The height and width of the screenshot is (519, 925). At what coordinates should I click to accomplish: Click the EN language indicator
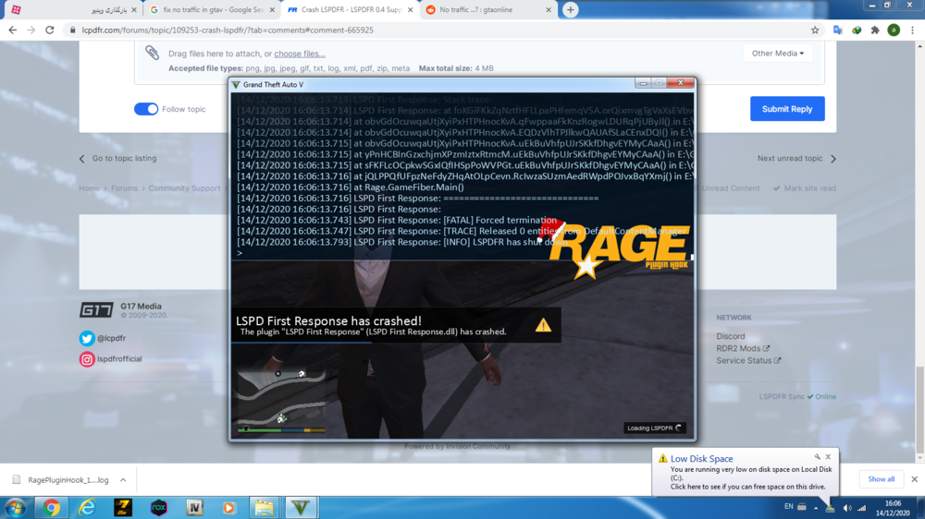click(x=789, y=507)
